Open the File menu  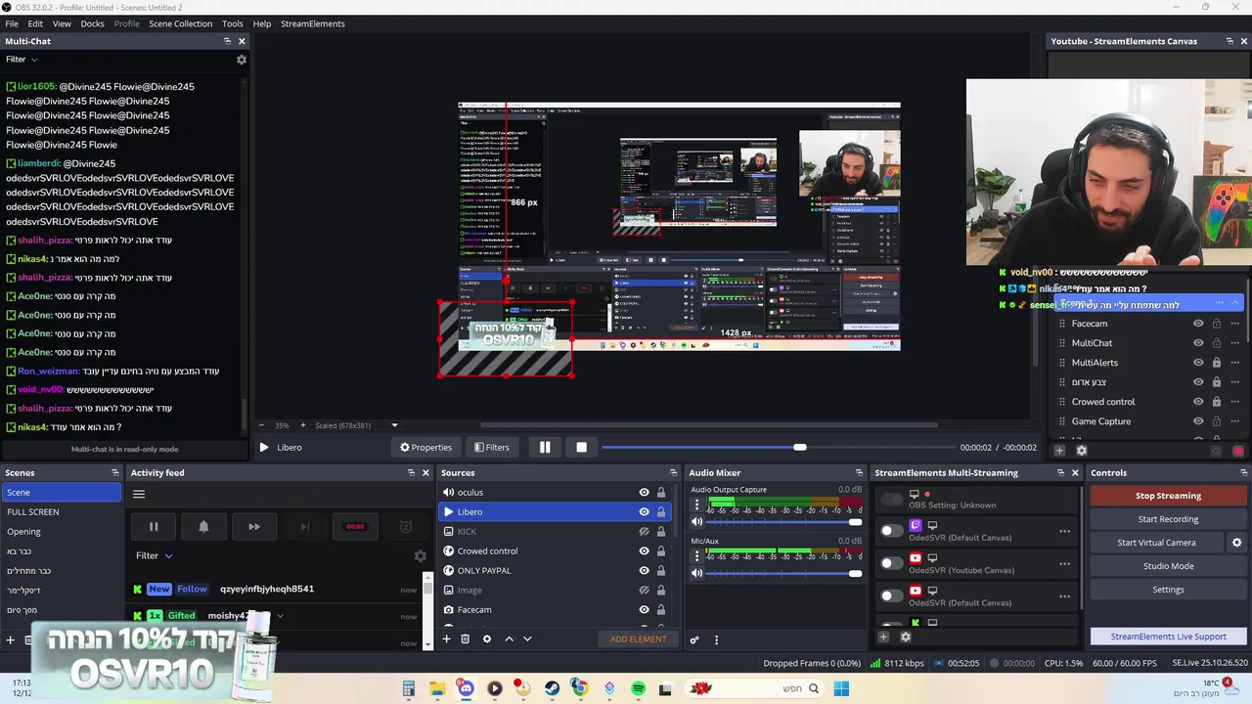point(12,23)
